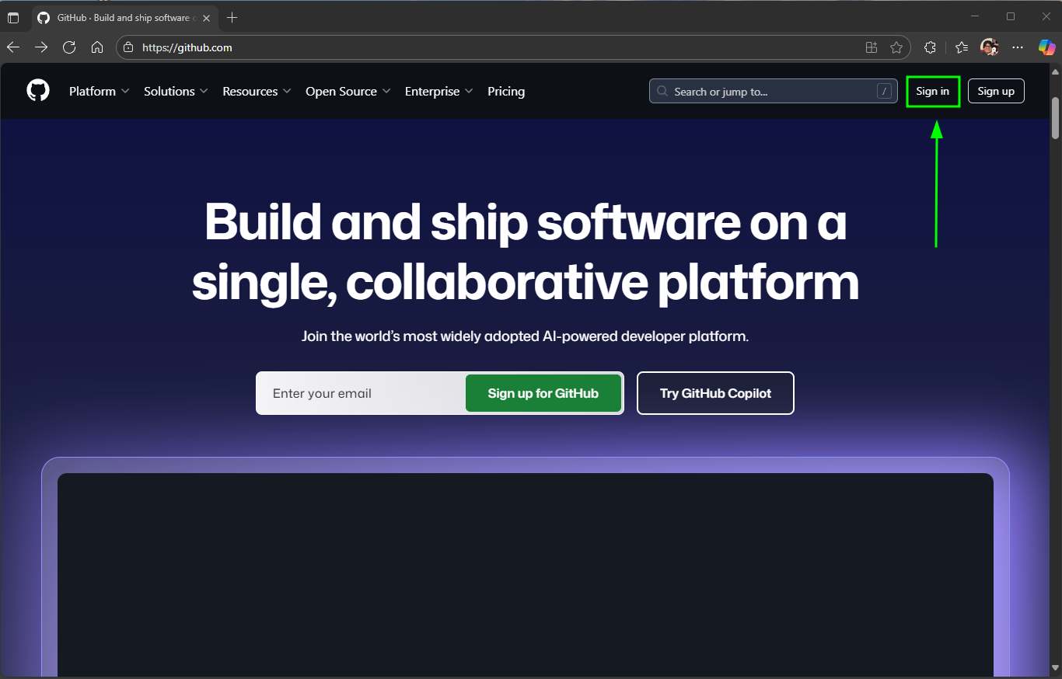Click the Sign in button

933,91
